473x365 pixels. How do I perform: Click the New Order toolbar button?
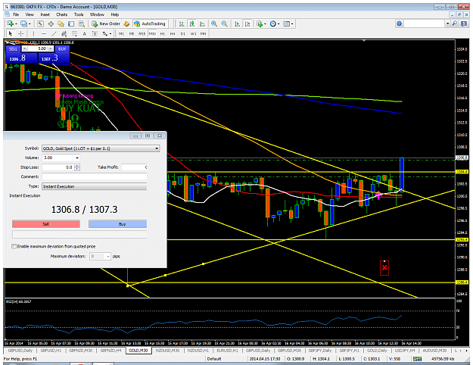tap(106, 23)
